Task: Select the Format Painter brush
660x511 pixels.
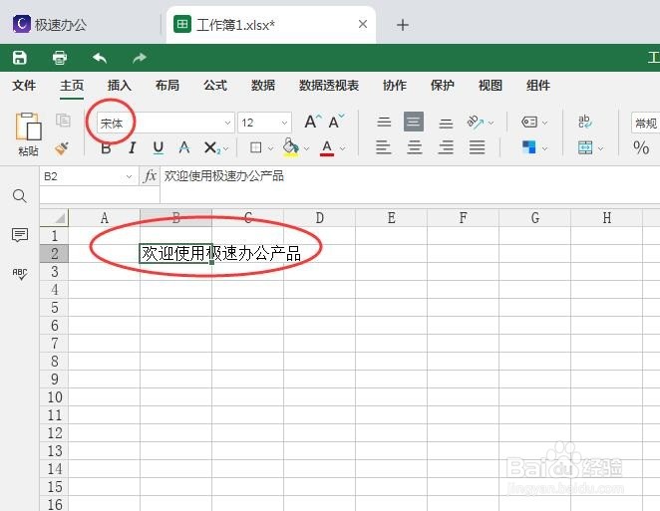Action: pyautogui.click(x=62, y=148)
